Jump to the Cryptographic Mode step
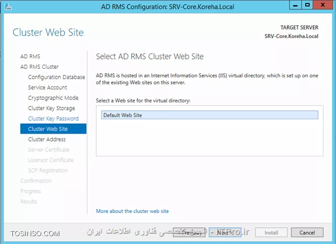 tap(53, 98)
